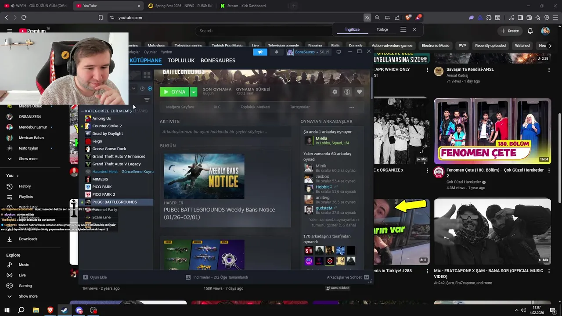
Task: Click the activity comment field in Steam
Action: coord(226,132)
